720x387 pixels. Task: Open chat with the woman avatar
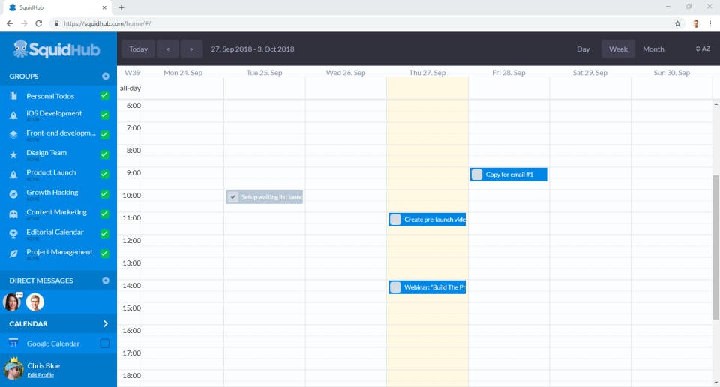[x=11, y=302]
